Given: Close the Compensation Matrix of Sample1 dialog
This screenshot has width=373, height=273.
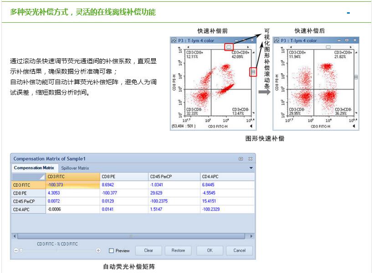Looking at the screenshot, I should click(250, 159).
